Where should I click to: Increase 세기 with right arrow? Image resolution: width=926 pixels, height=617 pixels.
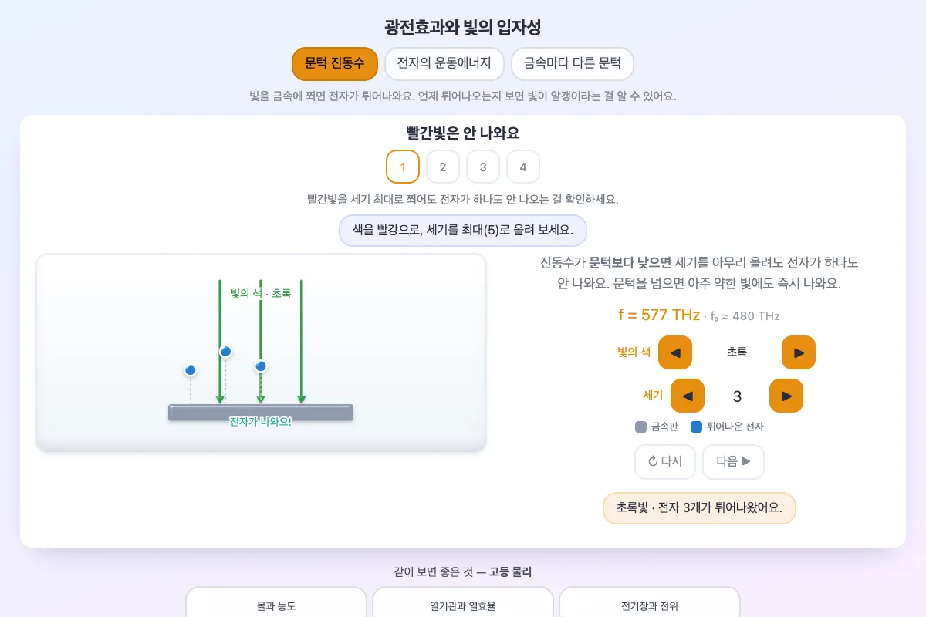pos(786,396)
